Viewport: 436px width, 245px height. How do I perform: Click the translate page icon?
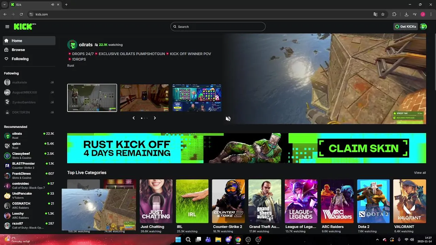[x=375, y=14]
